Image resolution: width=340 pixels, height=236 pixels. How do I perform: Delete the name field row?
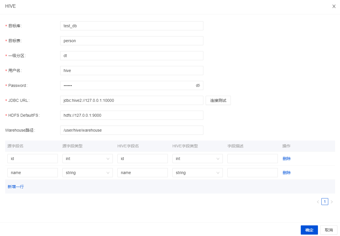[x=286, y=173]
